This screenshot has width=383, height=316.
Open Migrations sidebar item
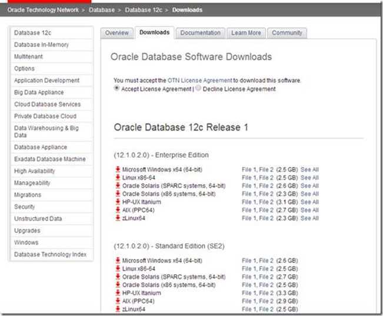click(x=52, y=195)
